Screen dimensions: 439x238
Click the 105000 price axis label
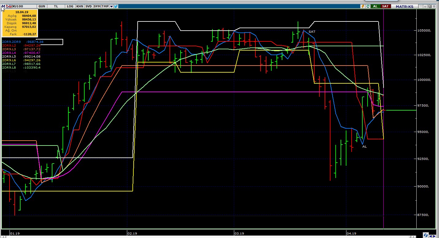click(x=424, y=30)
